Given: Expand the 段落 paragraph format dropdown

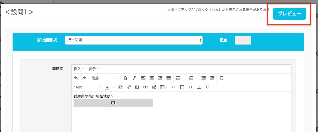Looking at the screenshot, I should click(105, 78).
